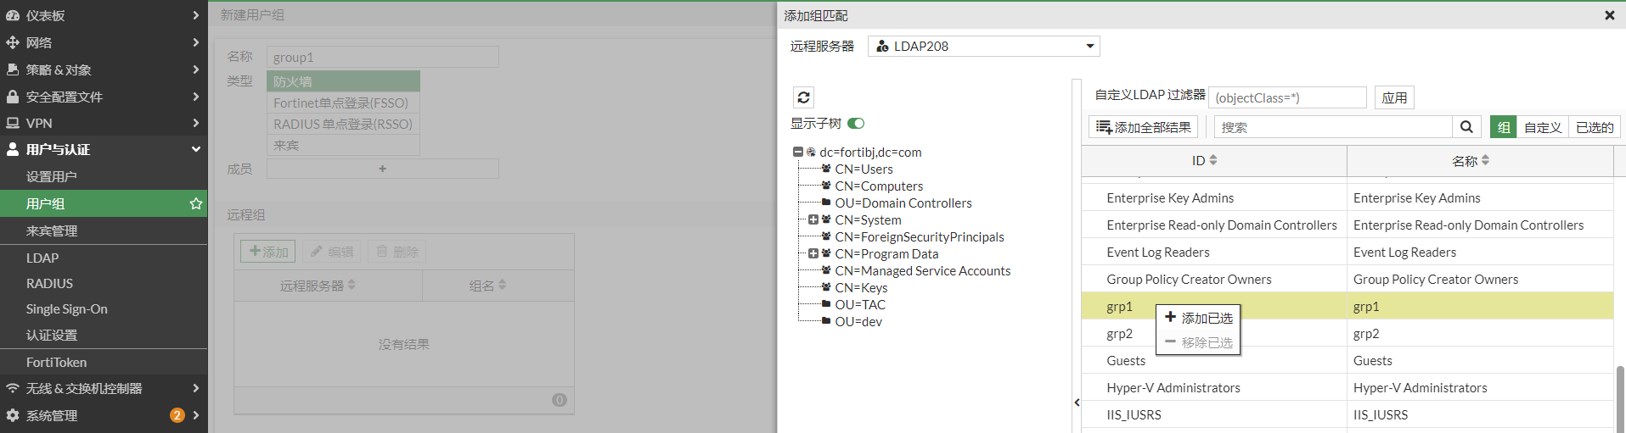Click the dc=fortibj root domain icon
Viewport: 1626px width, 433px height.
[x=811, y=153]
